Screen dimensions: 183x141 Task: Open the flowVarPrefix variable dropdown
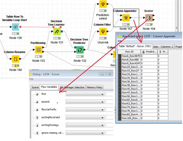click(x=85, y=109)
